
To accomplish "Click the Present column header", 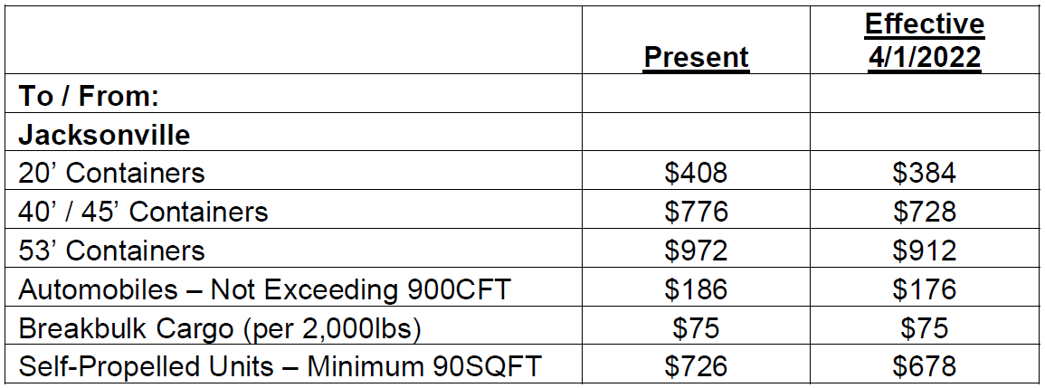I will (x=697, y=57).
